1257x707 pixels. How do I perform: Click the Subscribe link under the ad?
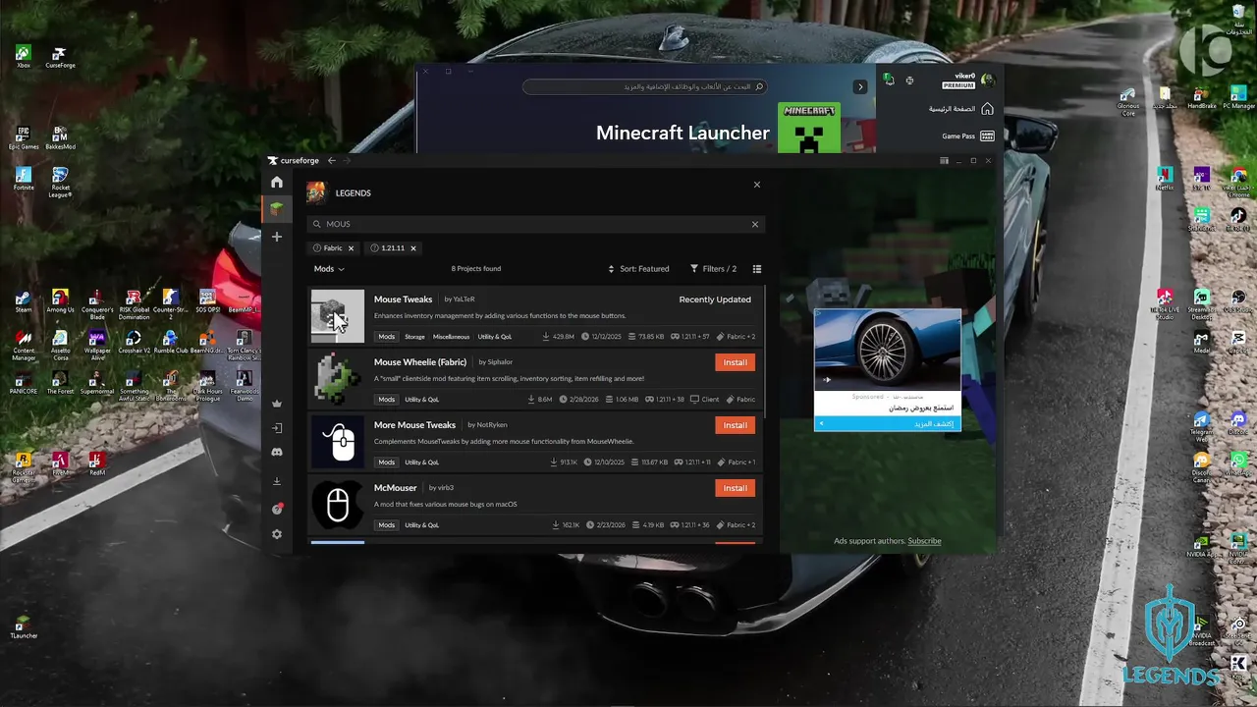click(924, 541)
